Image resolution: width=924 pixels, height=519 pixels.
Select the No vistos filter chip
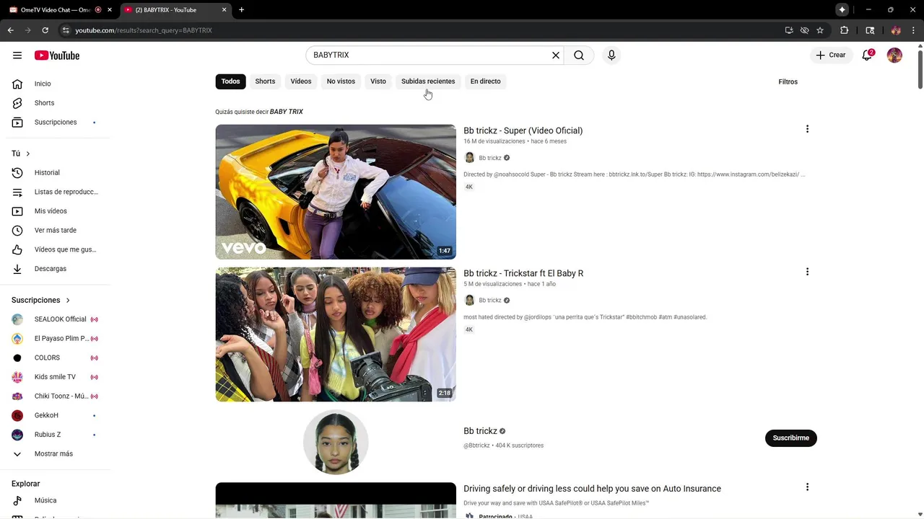point(341,81)
